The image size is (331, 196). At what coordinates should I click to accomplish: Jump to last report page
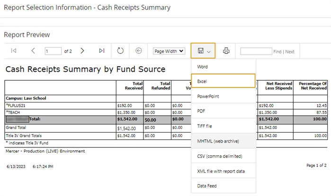click(x=102, y=51)
